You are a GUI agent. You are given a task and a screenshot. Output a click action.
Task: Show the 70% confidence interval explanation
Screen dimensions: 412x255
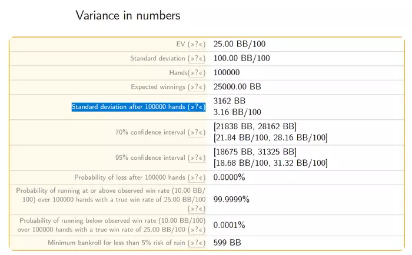click(197, 133)
